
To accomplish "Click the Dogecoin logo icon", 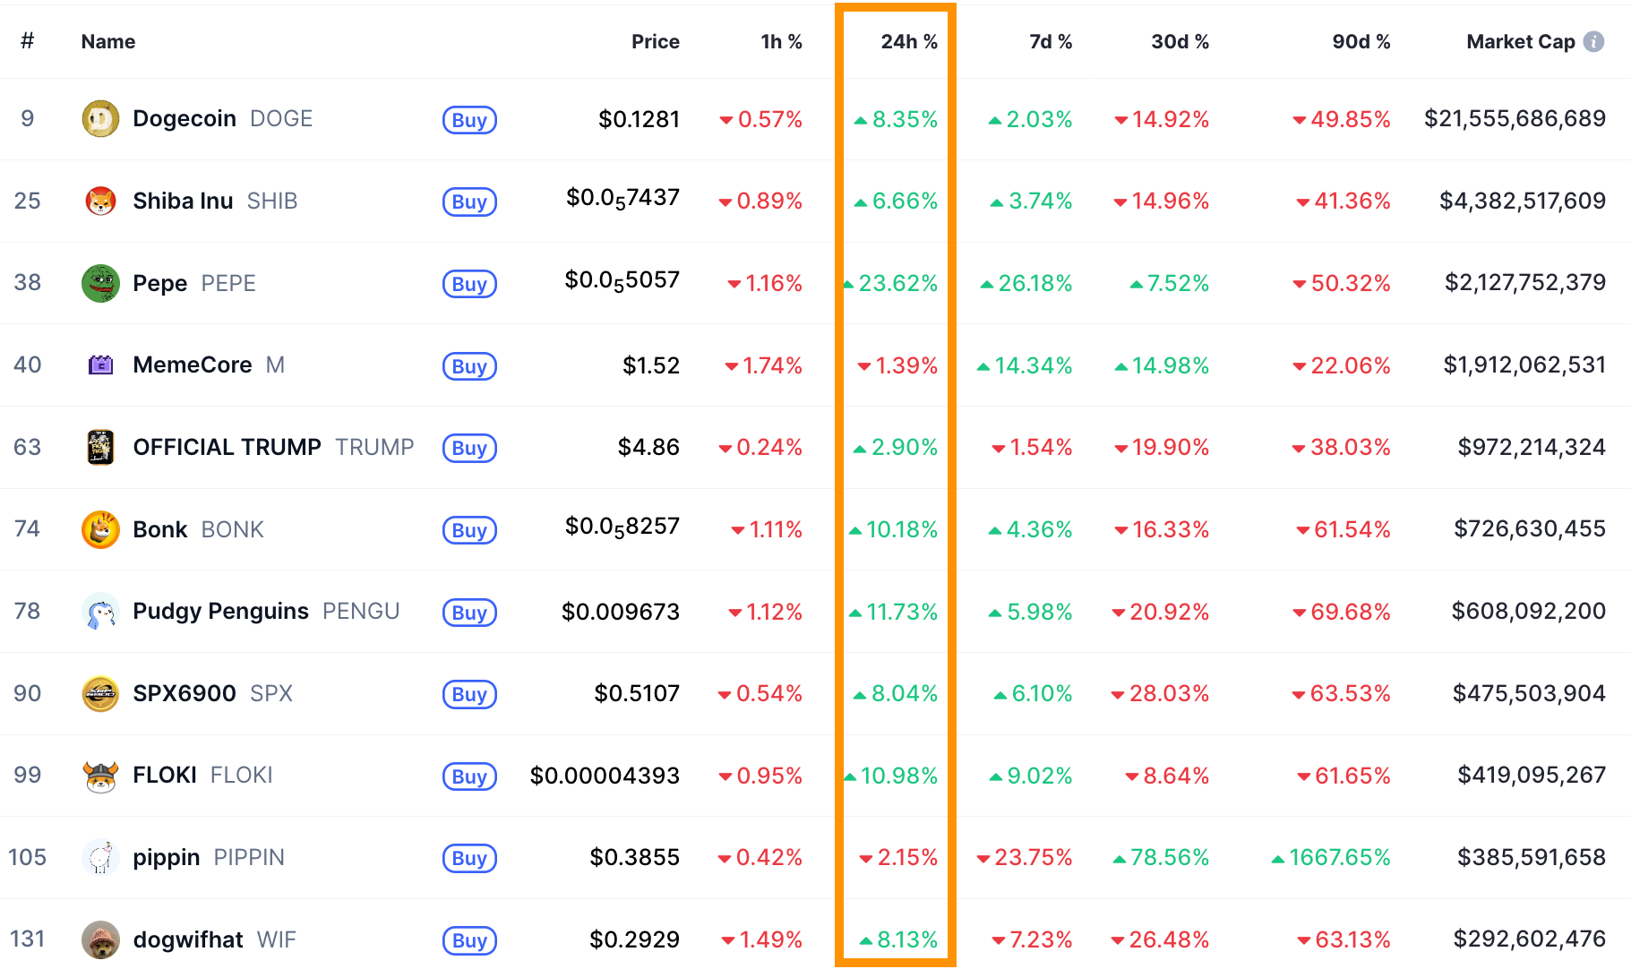I will pos(100,118).
